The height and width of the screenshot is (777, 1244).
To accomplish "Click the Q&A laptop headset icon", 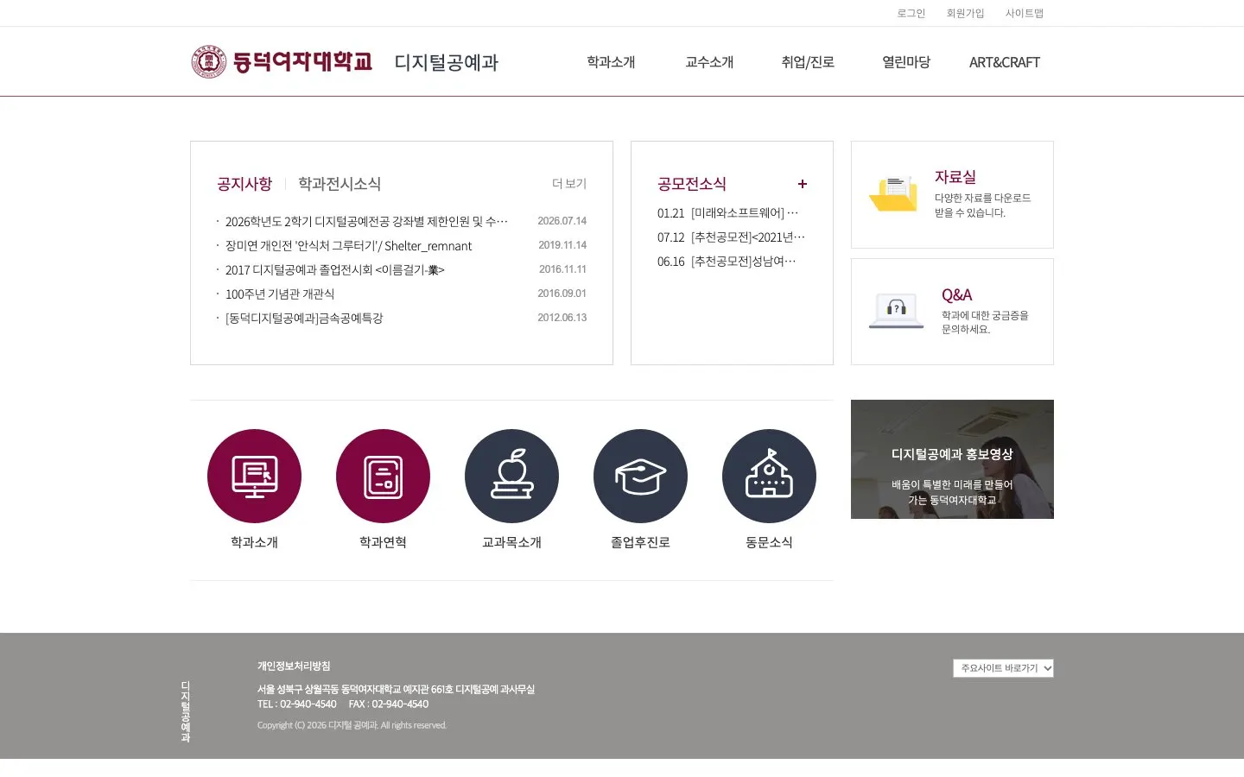I will click(x=896, y=311).
